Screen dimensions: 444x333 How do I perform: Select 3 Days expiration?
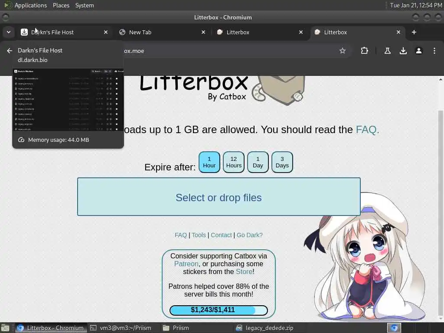tap(282, 162)
